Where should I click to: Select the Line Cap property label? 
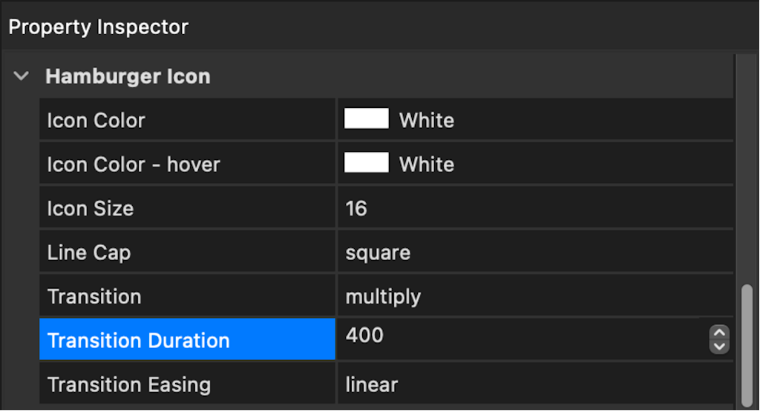(x=89, y=253)
